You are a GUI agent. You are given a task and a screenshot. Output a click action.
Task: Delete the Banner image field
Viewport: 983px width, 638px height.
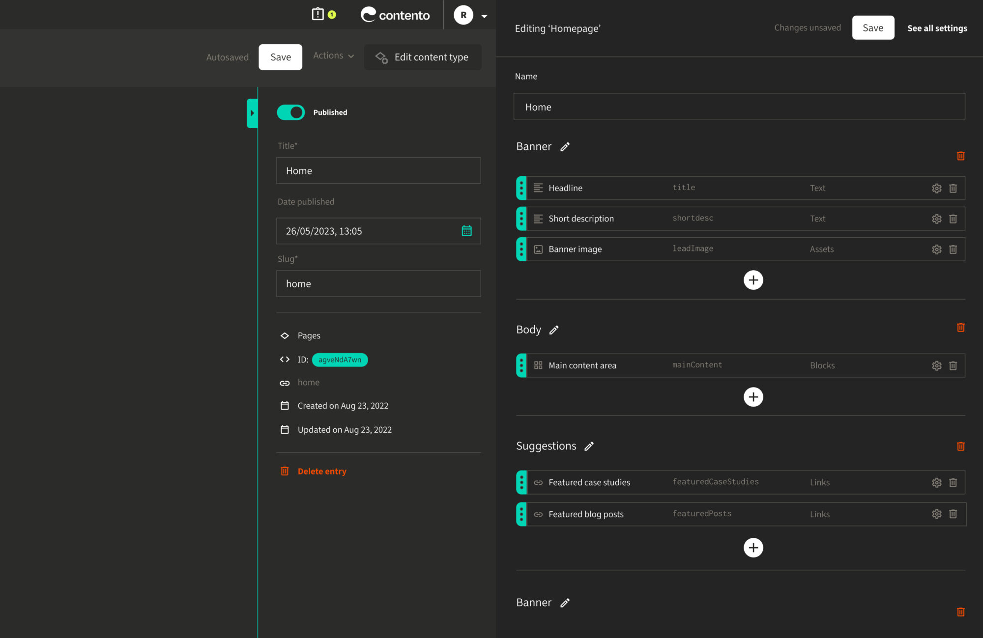point(953,250)
